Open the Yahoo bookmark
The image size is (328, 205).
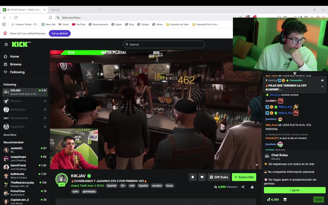point(157,24)
